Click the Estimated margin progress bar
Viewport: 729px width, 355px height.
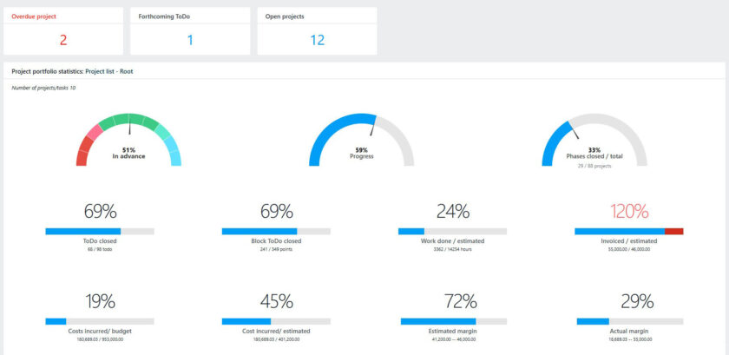pyautogui.click(x=454, y=321)
